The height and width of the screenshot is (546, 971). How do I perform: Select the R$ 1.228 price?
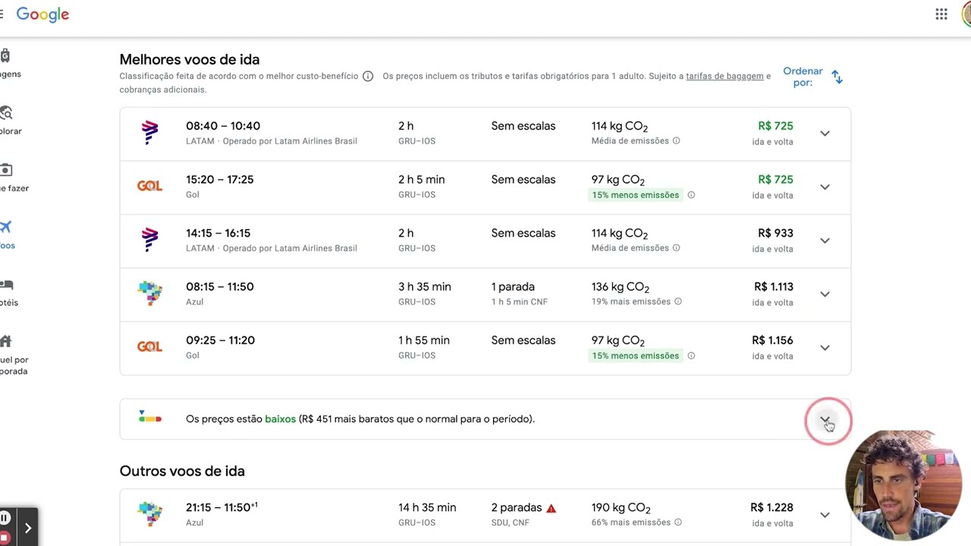[x=771, y=508]
